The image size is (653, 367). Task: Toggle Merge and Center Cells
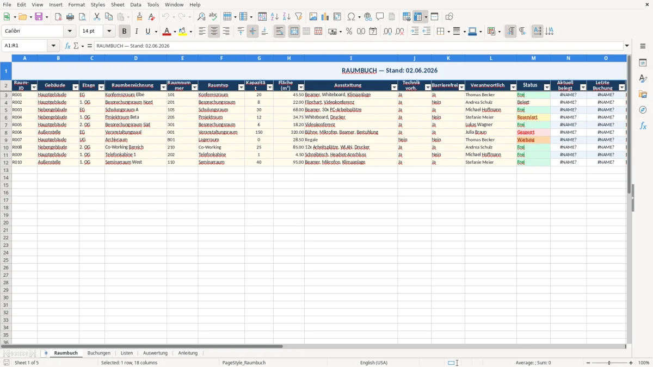click(294, 32)
